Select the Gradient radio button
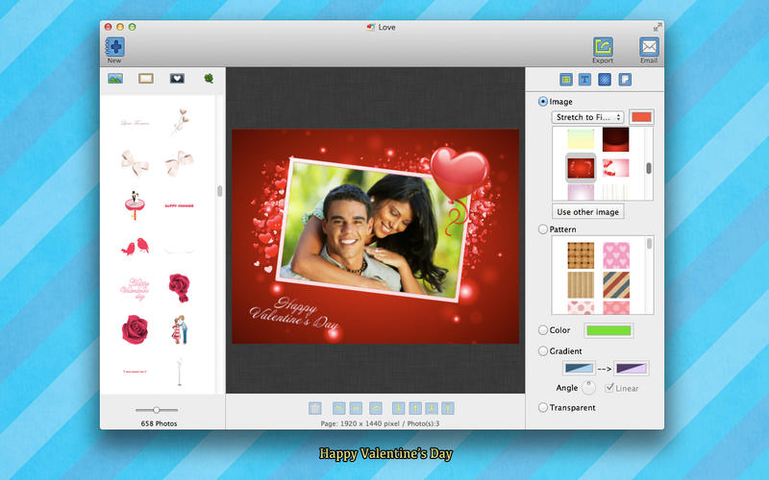The height and width of the screenshot is (480, 769). [544, 351]
